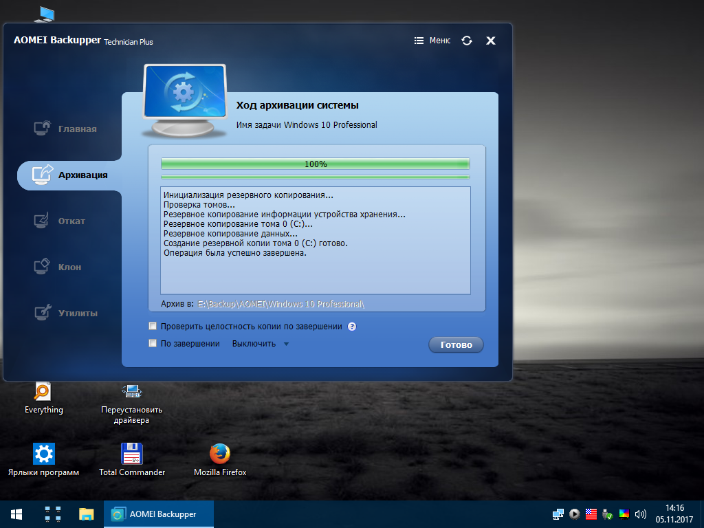Click the Everything search desktop icon

point(43,393)
